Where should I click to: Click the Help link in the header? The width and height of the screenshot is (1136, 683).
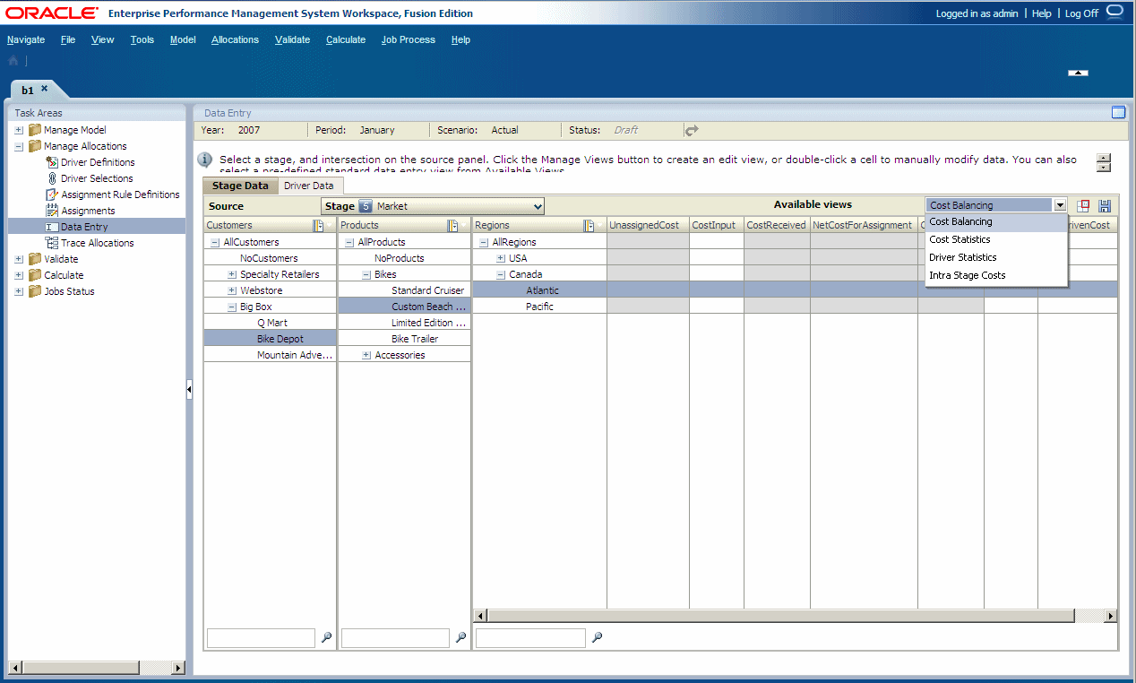1042,13
